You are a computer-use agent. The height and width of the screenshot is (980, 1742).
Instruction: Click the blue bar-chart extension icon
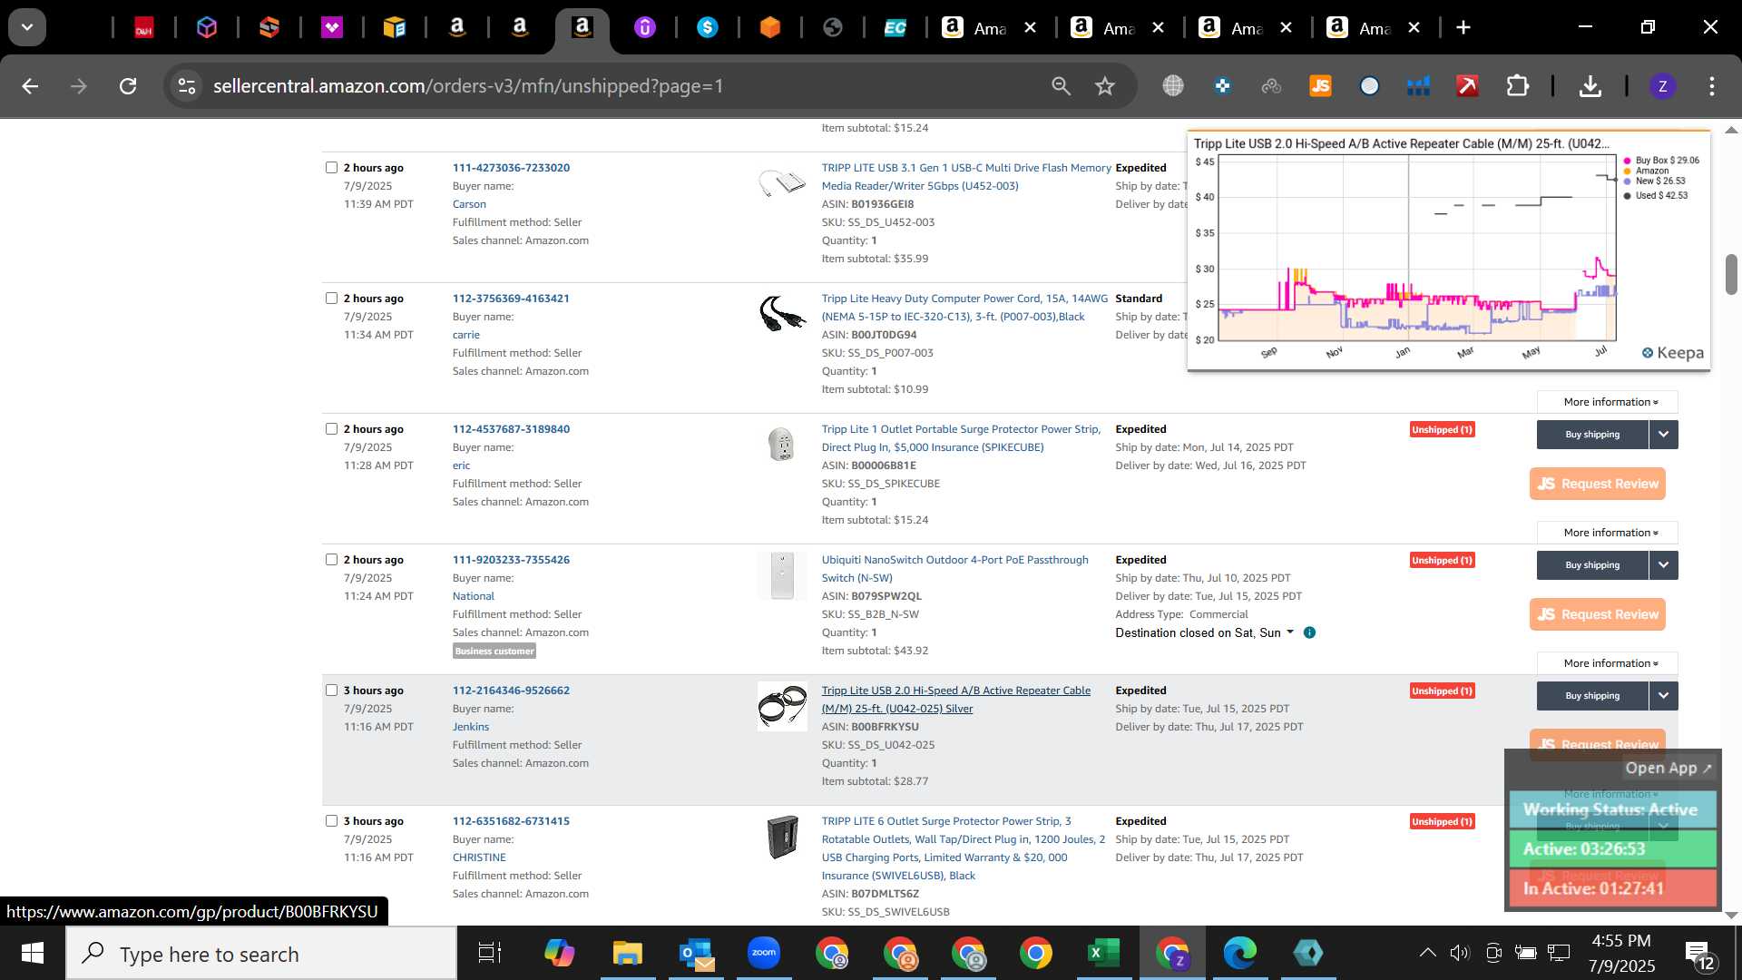(x=1418, y=86)
